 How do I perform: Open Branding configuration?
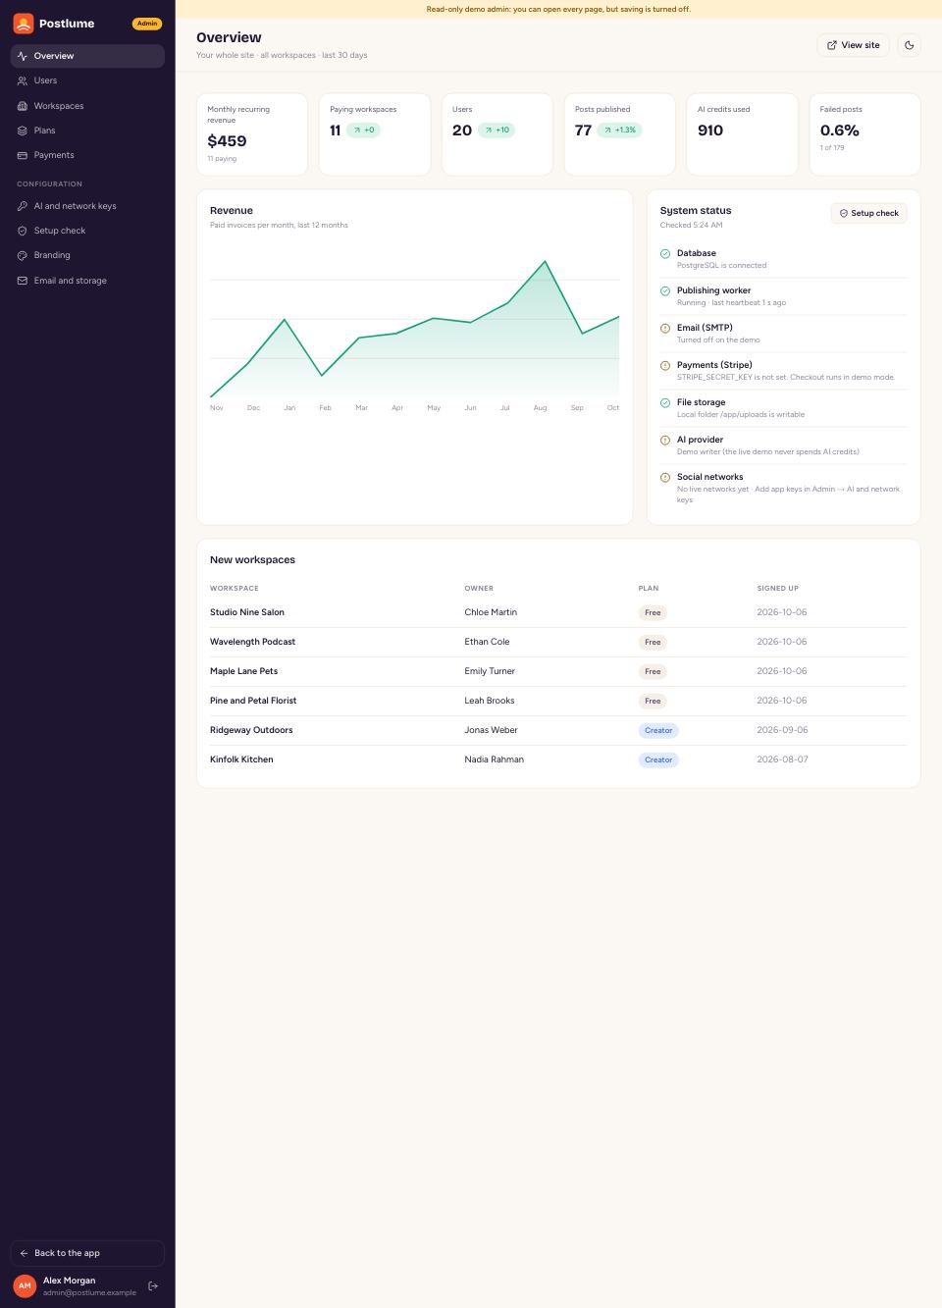(x=87, y=255)
